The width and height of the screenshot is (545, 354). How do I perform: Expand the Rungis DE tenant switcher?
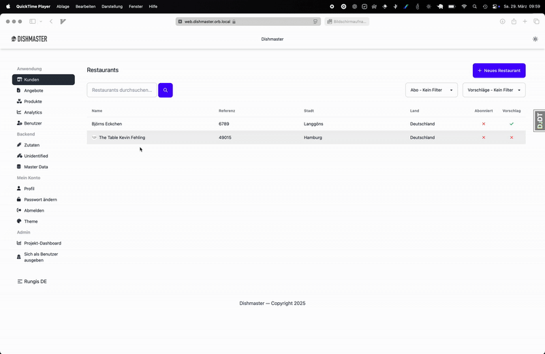coord(31,281)
